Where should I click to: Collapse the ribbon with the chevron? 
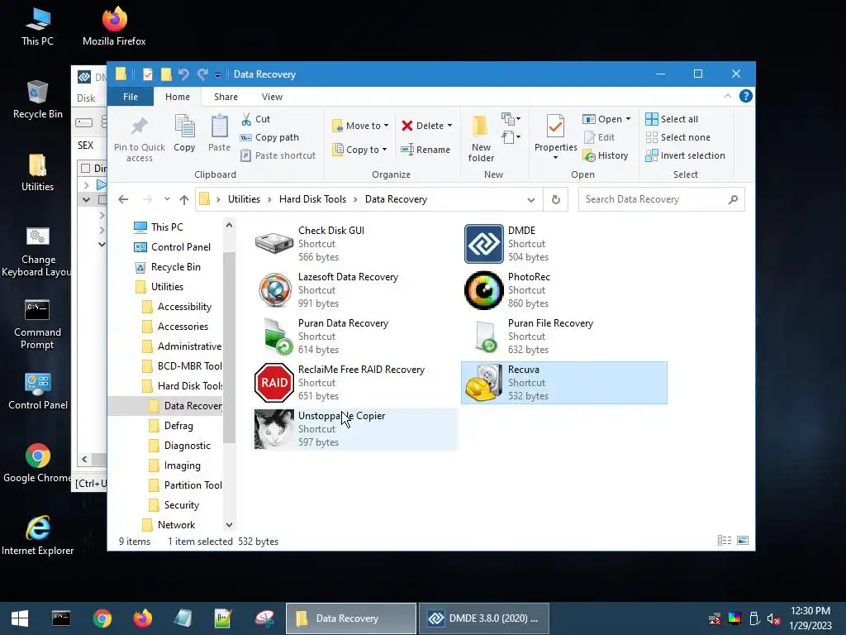tap(727, 96)
